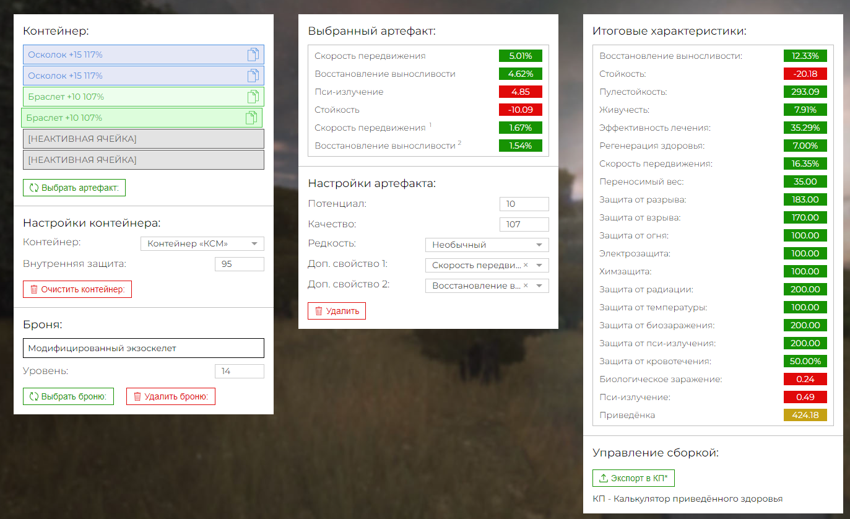Click the Удалить броню button

[171, 396]
